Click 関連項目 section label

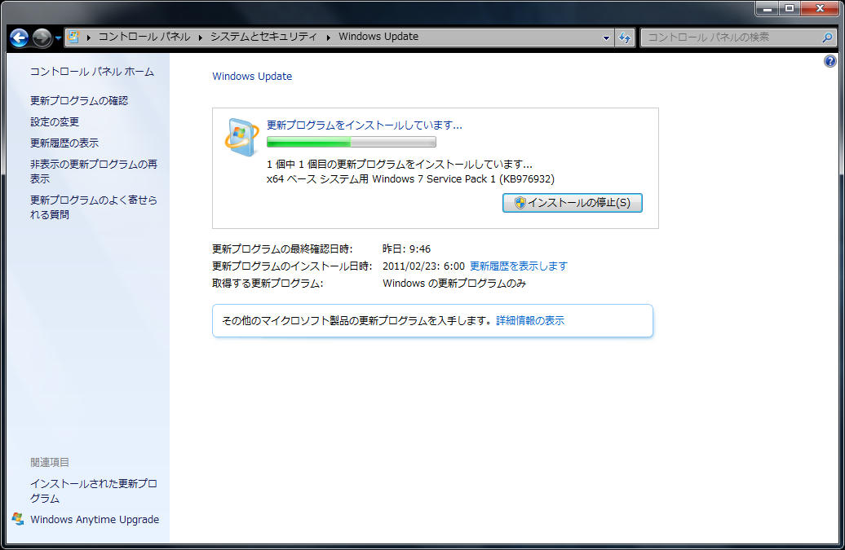click(x=50, y=462)
